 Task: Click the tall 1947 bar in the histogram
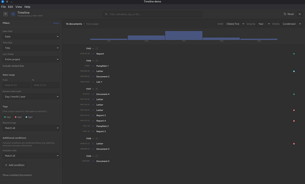point(184,35)
